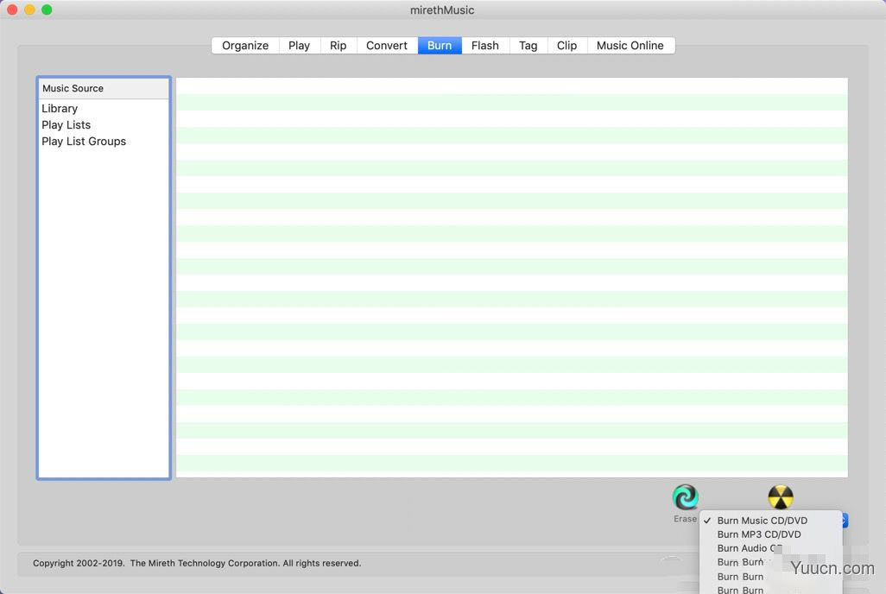Choose Burn Music CD/DVD menu option

(771, 521)
